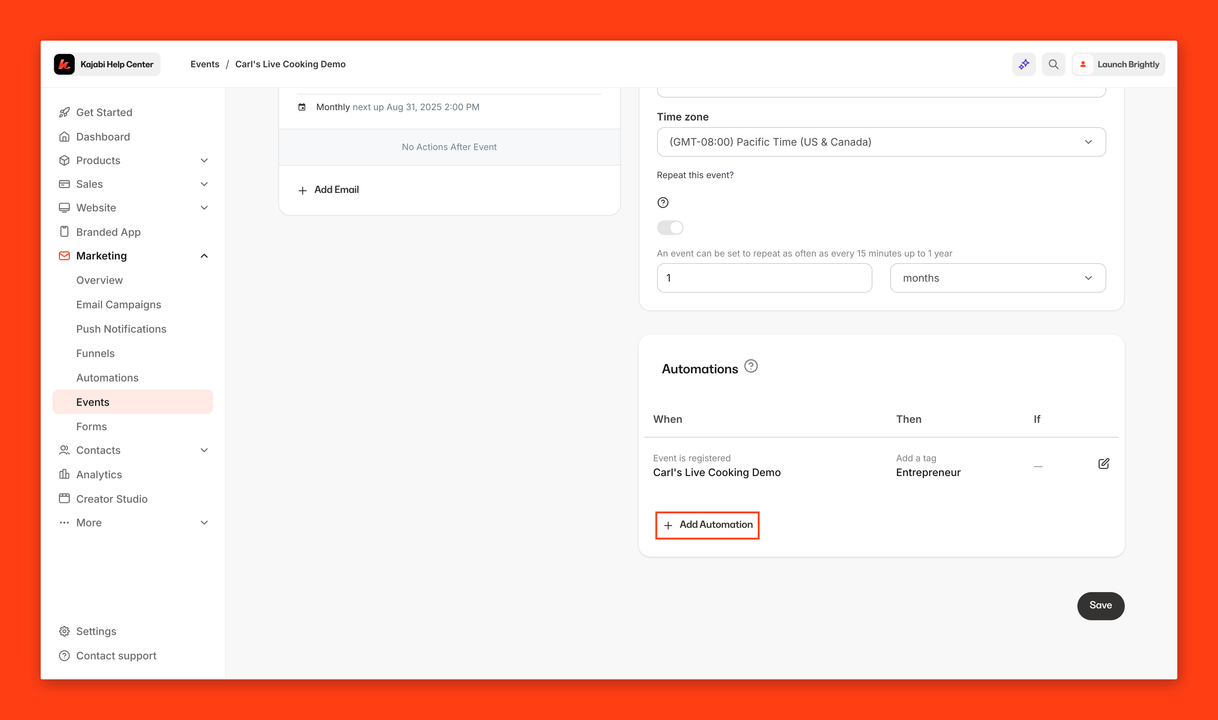Click the Add Automation button
The width and height of the screenshot is (1218, 720).
point(707,525)
